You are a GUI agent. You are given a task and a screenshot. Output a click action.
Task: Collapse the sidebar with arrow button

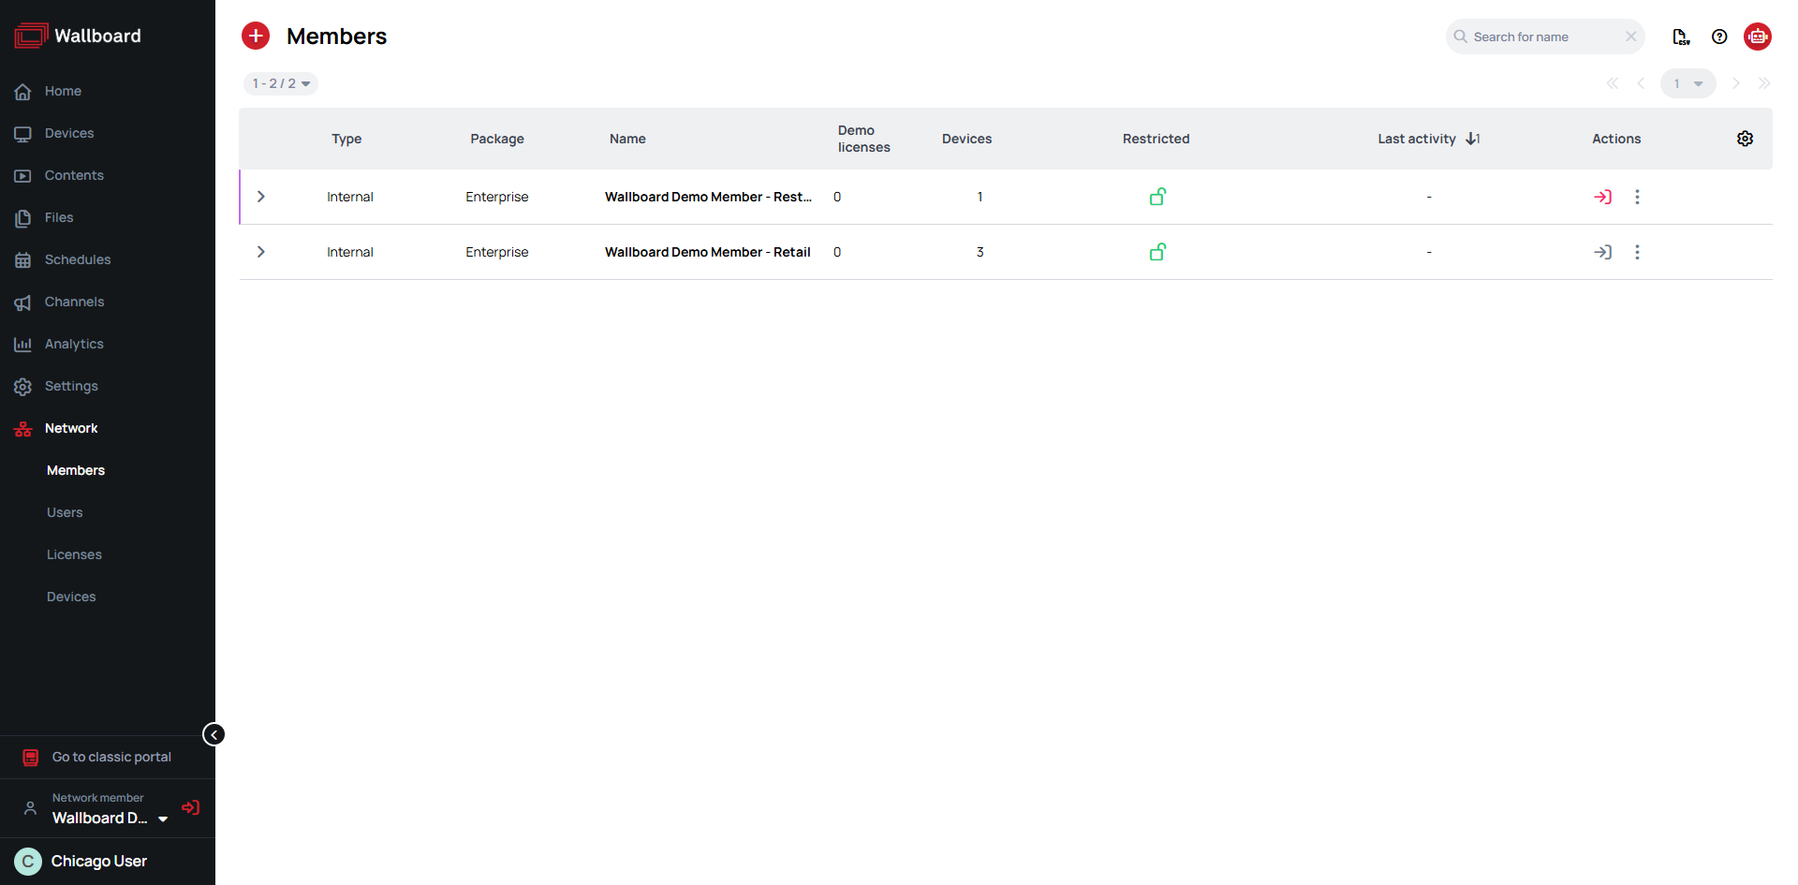[214, 734]
